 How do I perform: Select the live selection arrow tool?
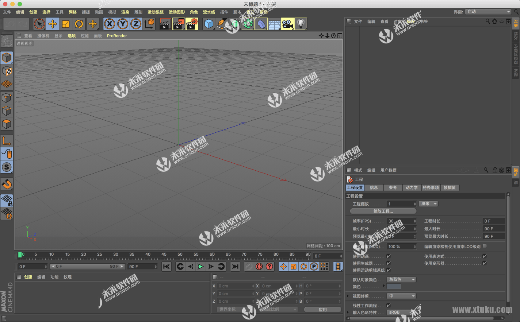[x=39, y=24]
